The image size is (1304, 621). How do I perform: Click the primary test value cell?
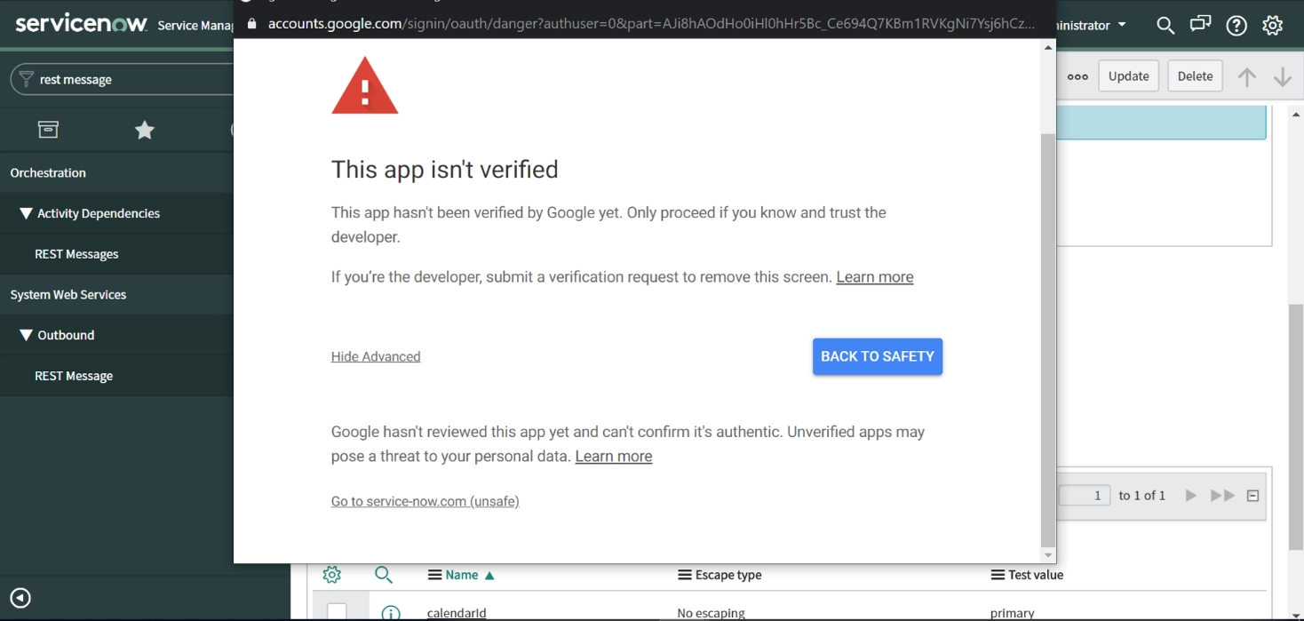click(1012, 613)
